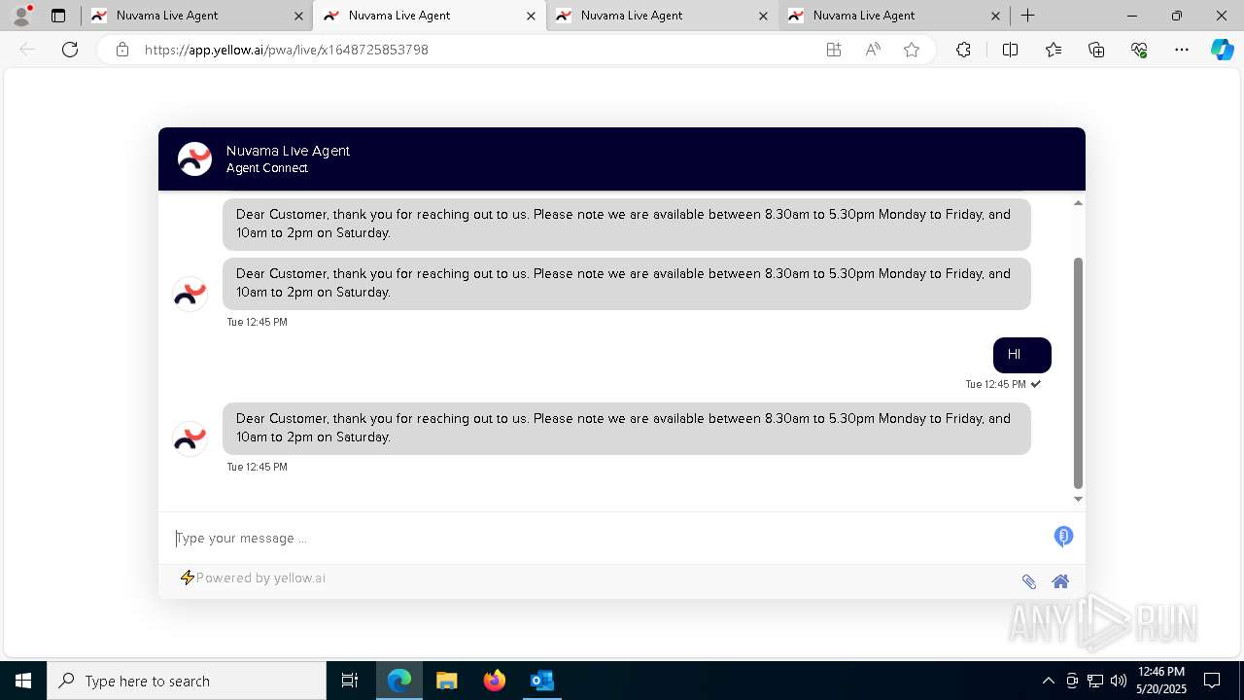
Task: Open File Explorer from the taskbar
Action: [446, 681]
